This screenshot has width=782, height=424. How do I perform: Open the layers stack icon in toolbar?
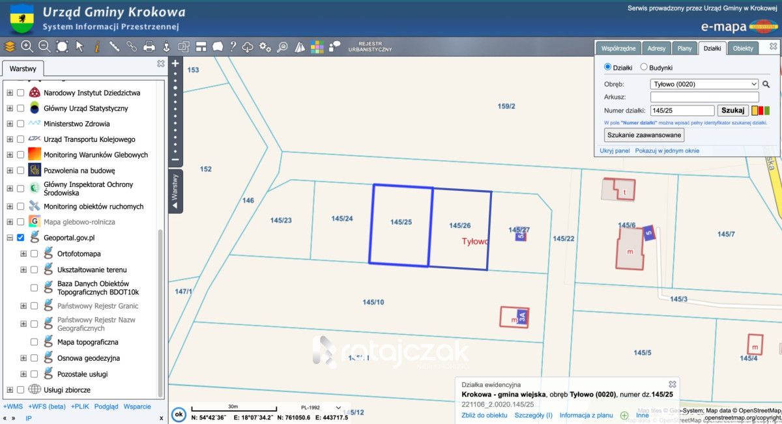(9, 46)
